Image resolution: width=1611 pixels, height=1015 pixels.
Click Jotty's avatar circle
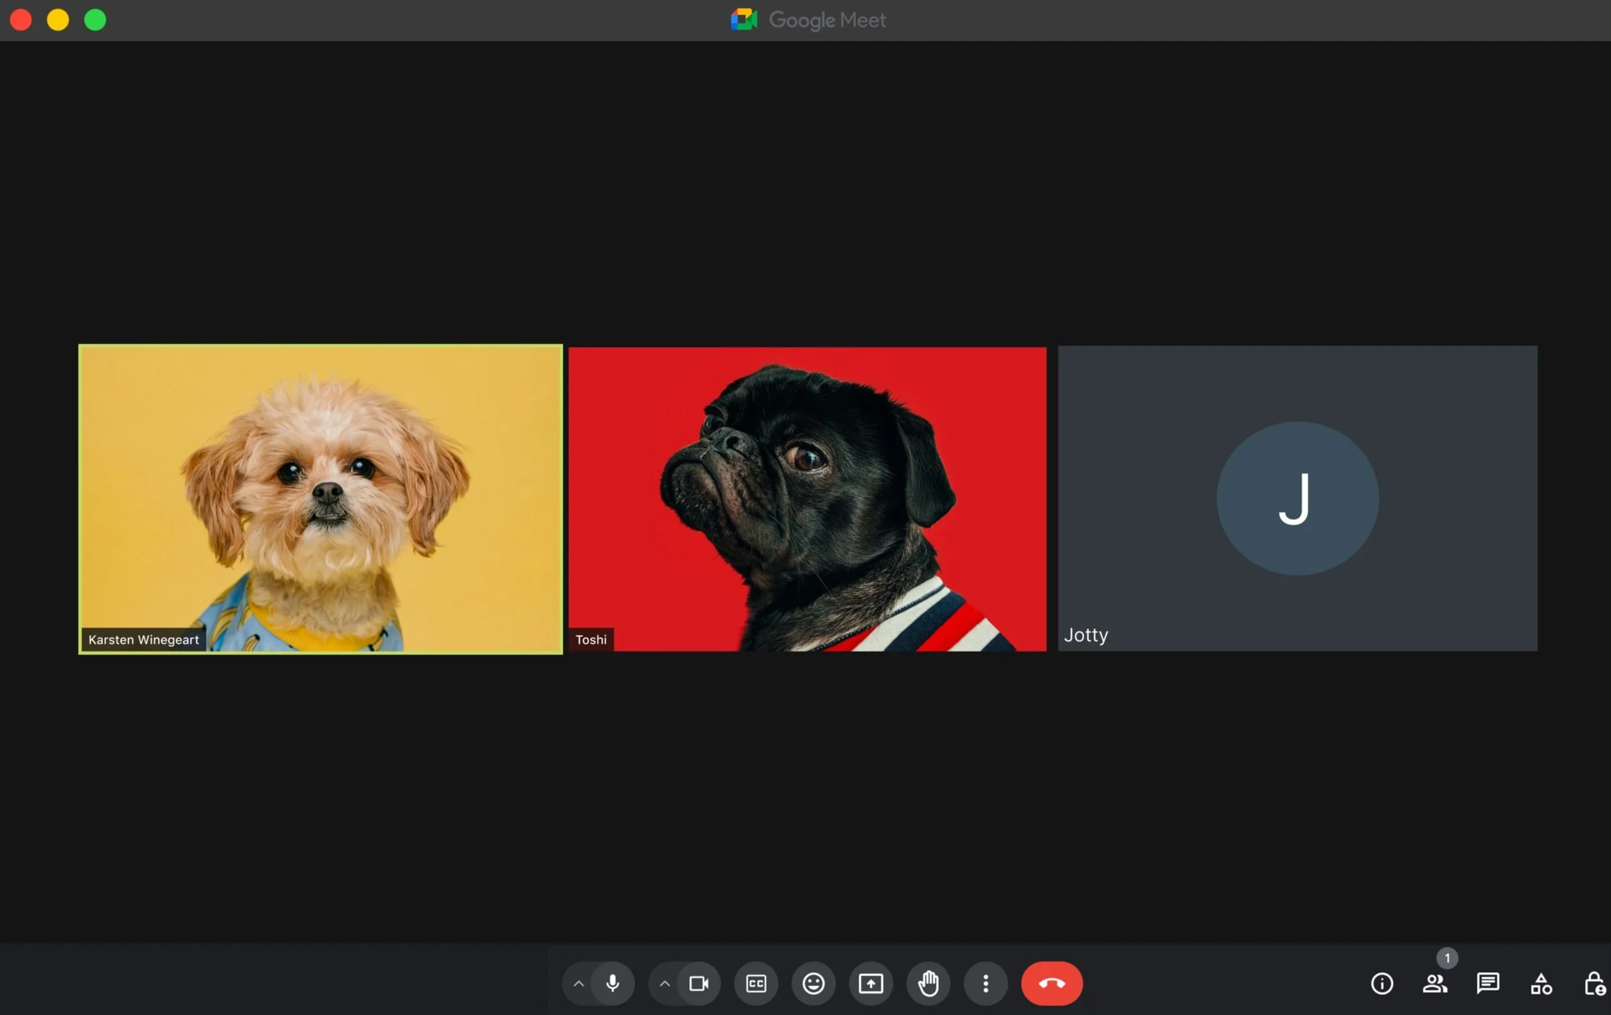(1297, 498)
